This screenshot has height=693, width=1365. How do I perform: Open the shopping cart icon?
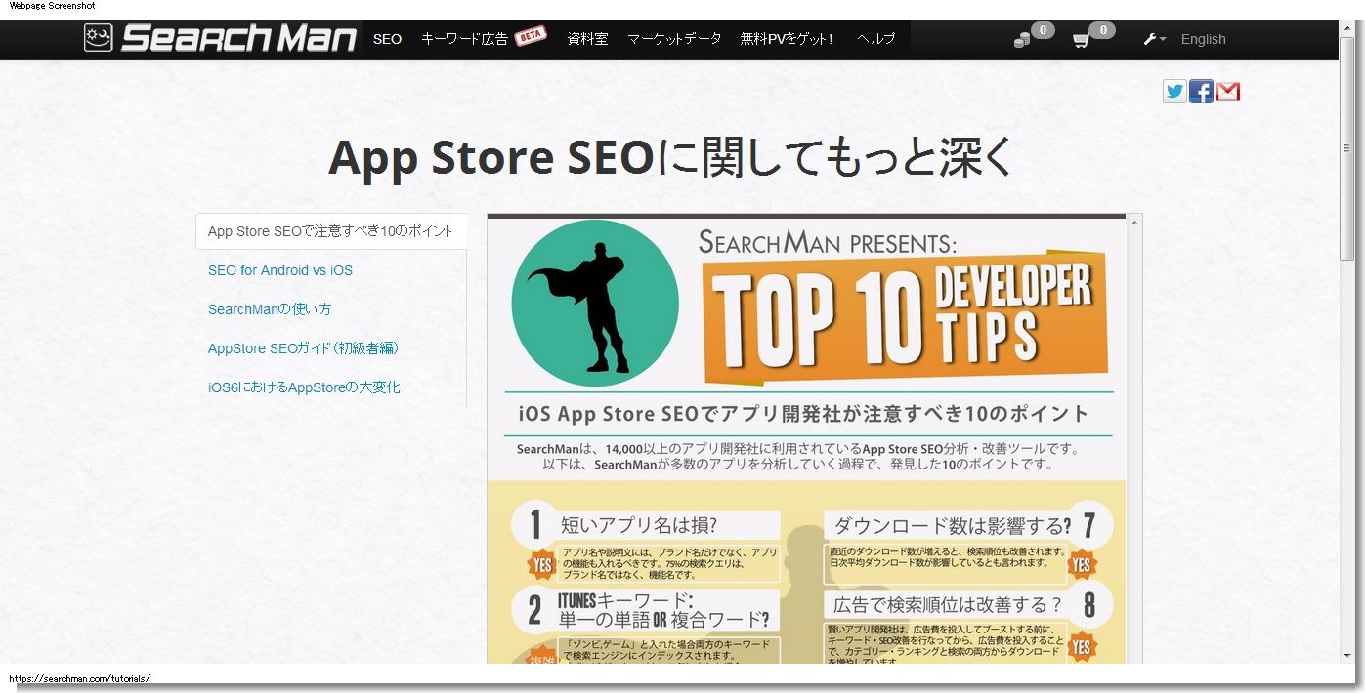pos(1081,40)
